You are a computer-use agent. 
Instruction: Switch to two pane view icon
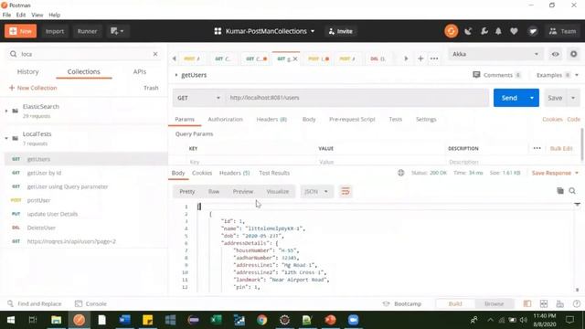pos(544,303)
